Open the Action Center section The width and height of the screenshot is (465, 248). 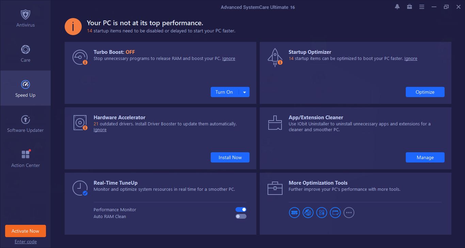[26, 158]
